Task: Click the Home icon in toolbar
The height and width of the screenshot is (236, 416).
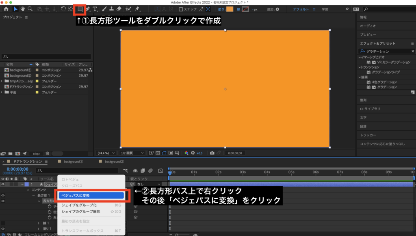Action: [6, 9]
